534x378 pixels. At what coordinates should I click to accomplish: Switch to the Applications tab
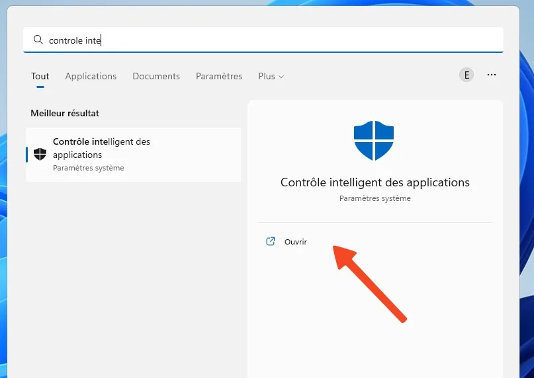[x=91, y=76]
